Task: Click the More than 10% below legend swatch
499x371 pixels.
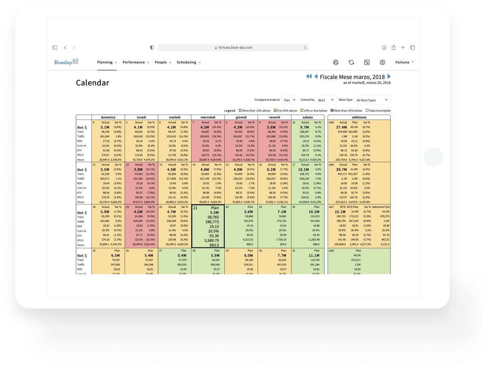Action: 331,111
